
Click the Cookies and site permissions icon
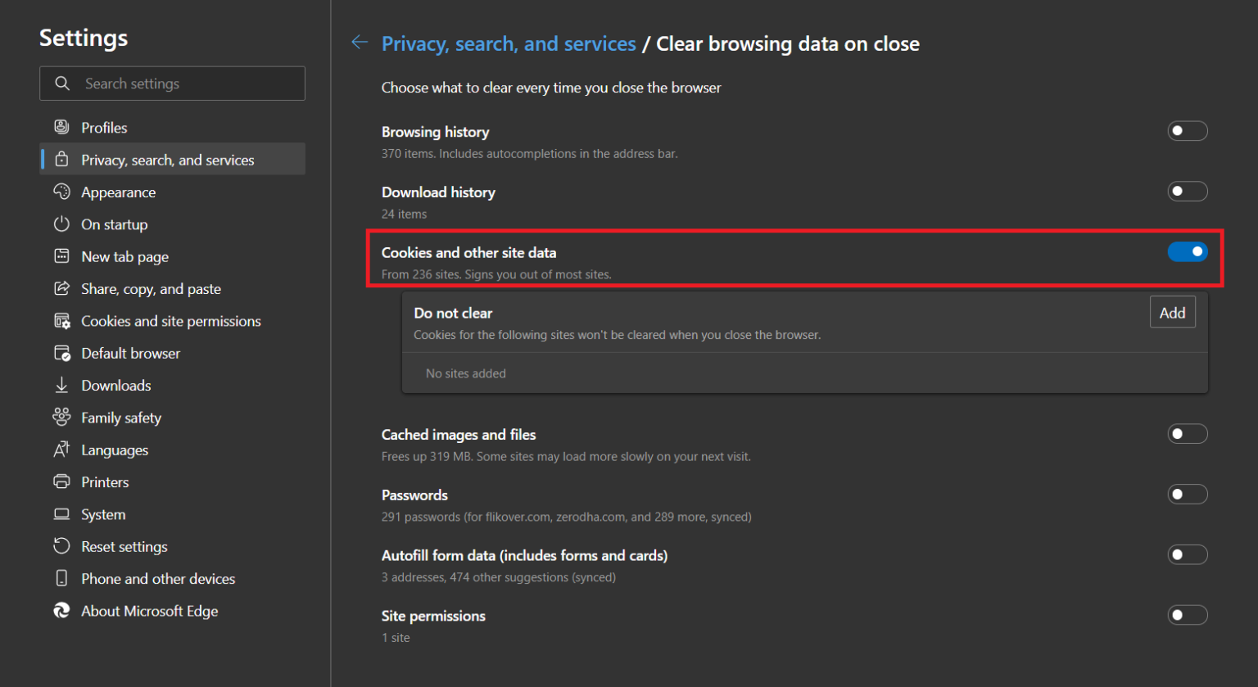[61, 320]
